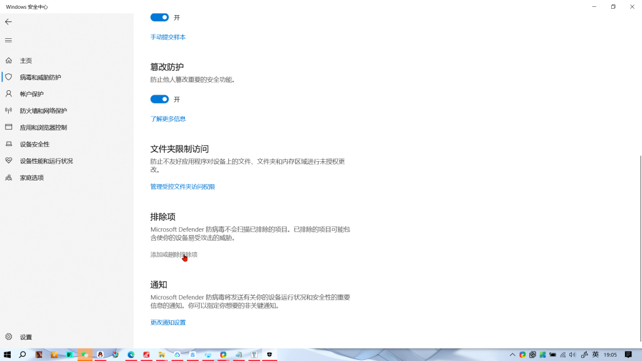The height and width of the screenshot is (361, 642).
Task: Turn off toggle above 手动提交样本 link
Action: (160, 17)
